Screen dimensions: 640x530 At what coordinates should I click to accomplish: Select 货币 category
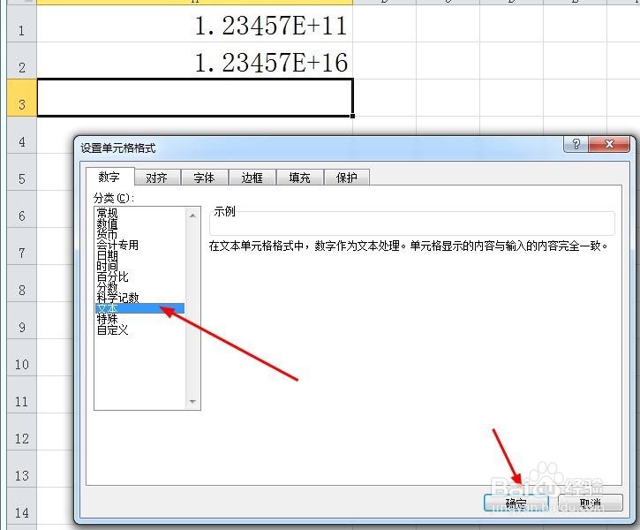[x=139, y=234]
